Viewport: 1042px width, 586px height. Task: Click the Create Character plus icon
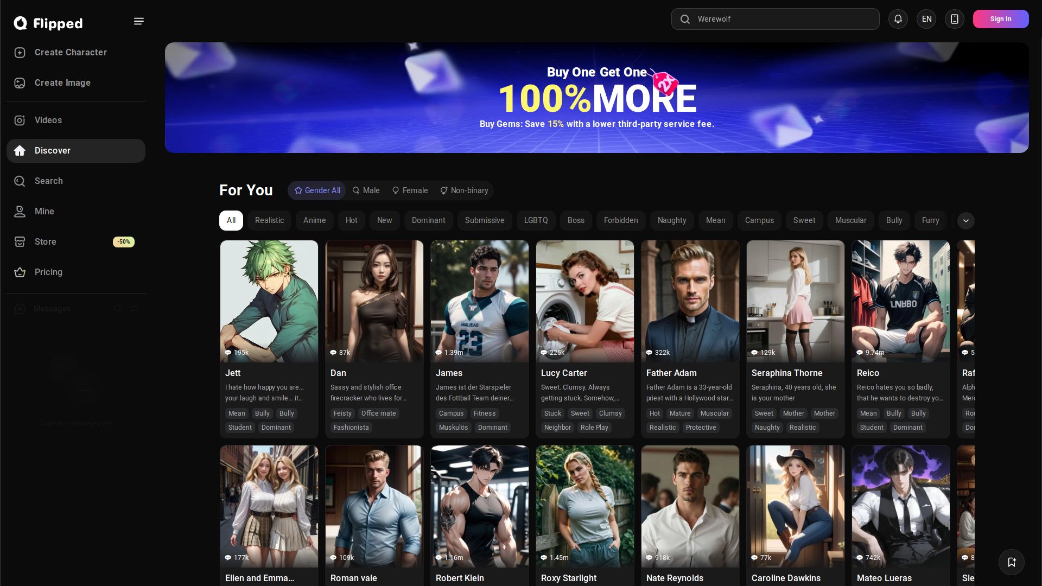tap(20, 53)
